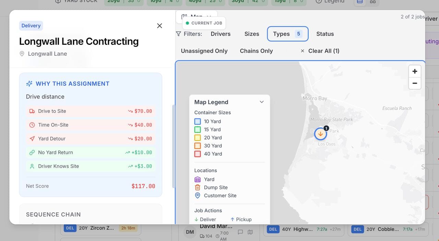
Task: Click the Current Job indicator chip
Action: [x=204, y=23]
